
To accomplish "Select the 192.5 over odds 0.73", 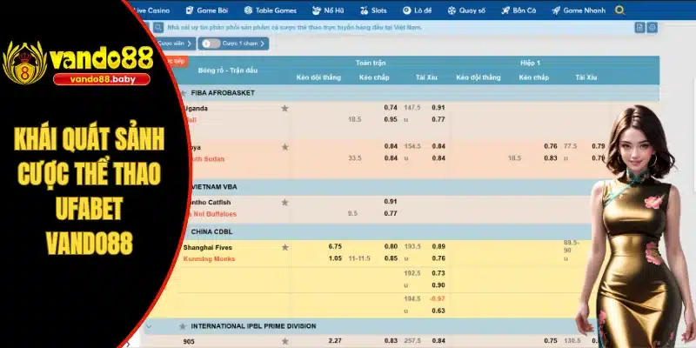I will 438,273.
